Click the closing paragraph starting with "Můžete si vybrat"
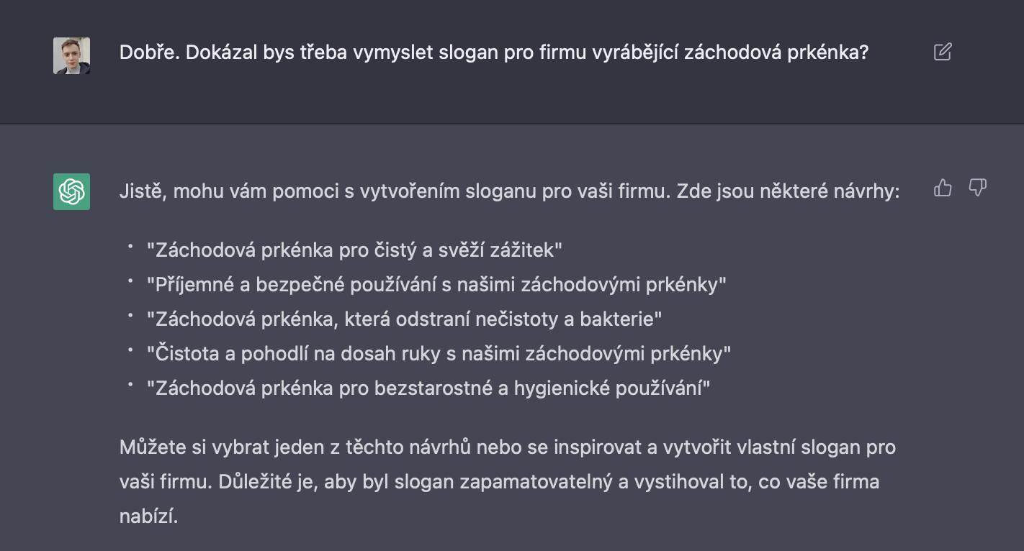Viewport: 1024px width, 551px height. 508,482
